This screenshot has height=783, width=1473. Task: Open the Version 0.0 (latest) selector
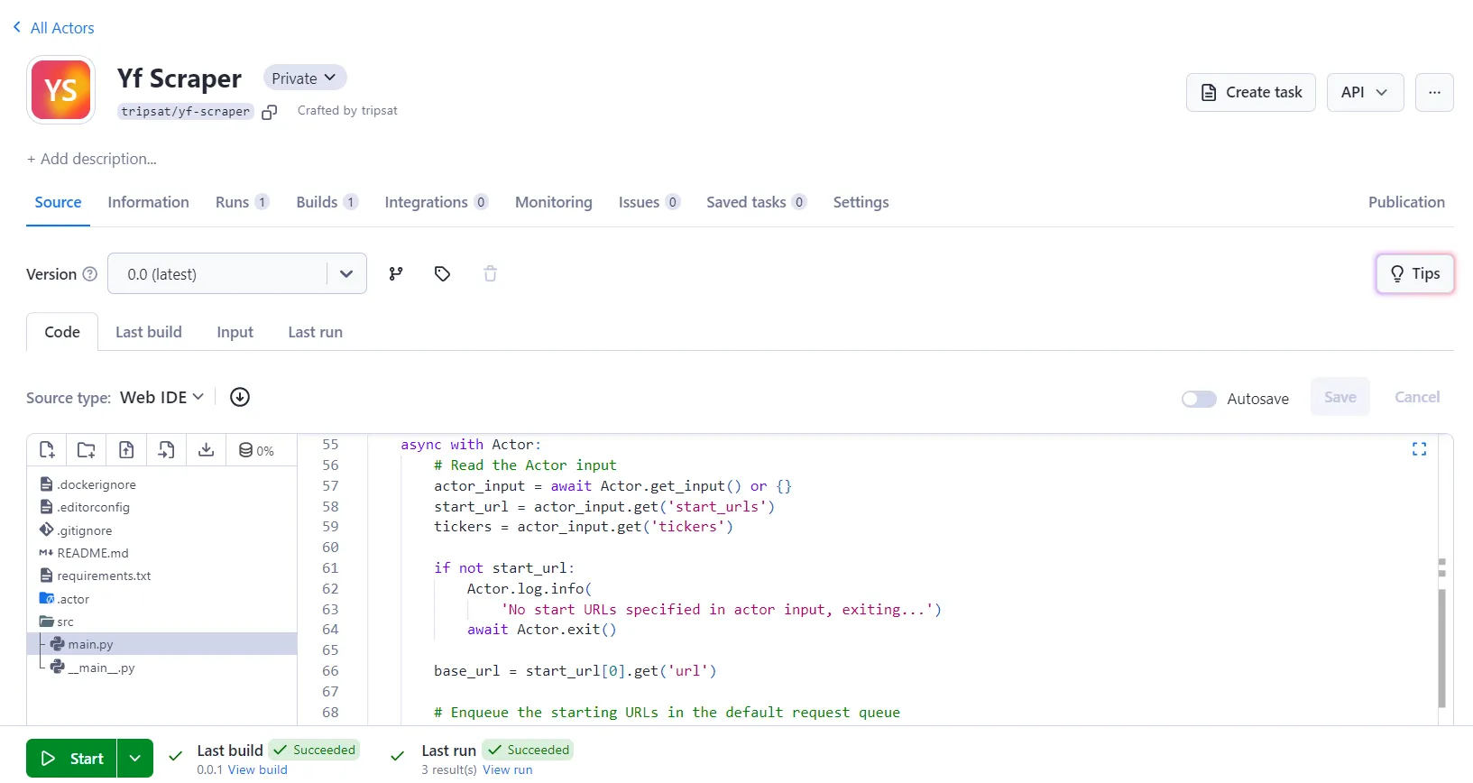coord(237,273)
